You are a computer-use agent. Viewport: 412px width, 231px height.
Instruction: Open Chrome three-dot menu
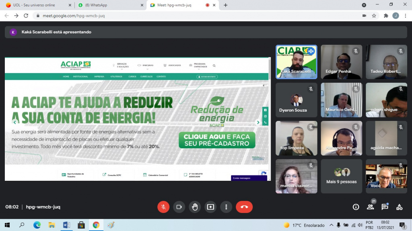(406, 16)
